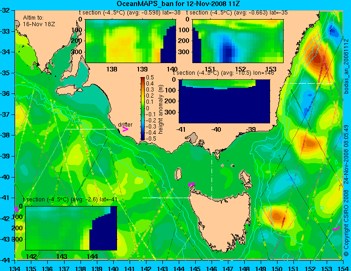Click the 't section' lon=146 heading text
Screen dimensions: 351x271
point(223,73)
